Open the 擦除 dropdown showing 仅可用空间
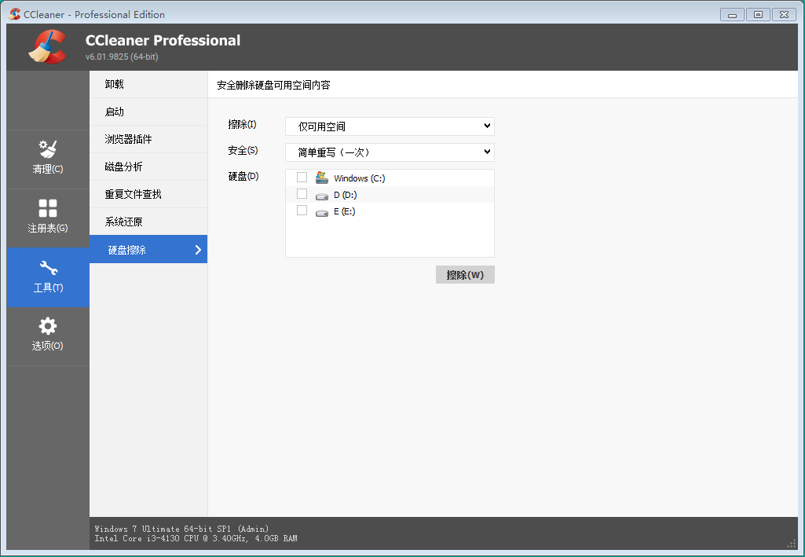Screen dimensions: 805x557 390,126
